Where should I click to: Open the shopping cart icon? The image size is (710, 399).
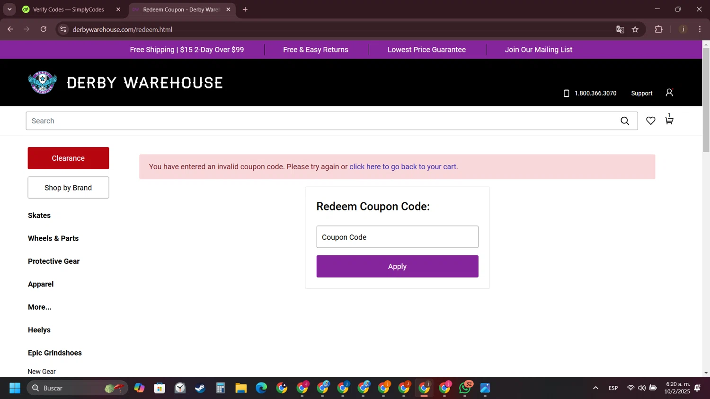(x=669, y=120)
